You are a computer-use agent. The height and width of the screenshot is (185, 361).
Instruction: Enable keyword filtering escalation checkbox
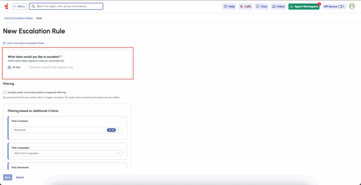coord(5,92)
